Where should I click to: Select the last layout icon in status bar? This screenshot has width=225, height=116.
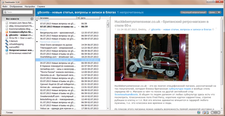click(219, 113)
